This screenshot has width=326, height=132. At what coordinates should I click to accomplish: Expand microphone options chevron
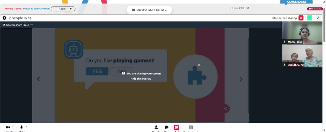[26, 126]
